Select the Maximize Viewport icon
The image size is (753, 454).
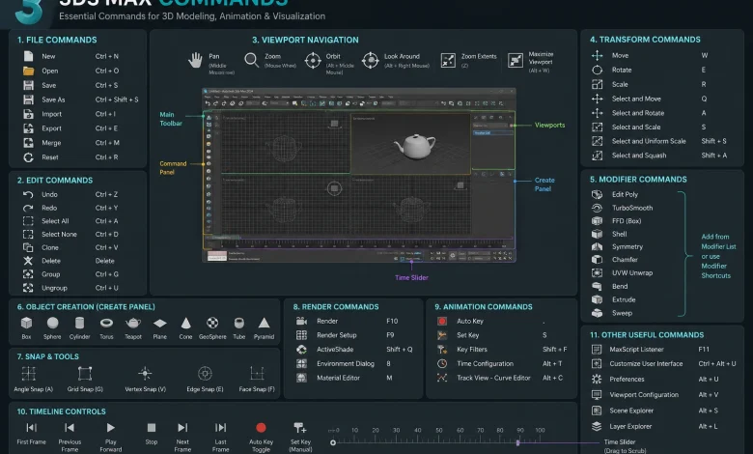point(516,61)
